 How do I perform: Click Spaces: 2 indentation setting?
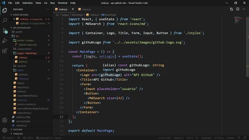click(x=179, y=138)
